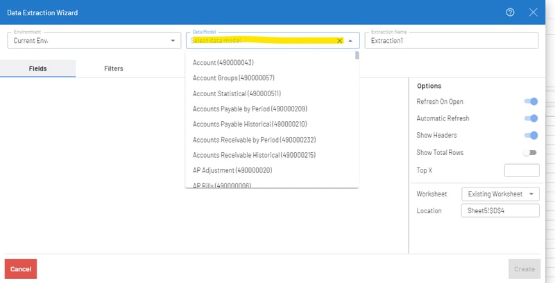The width and height of the screenshot is (555, 283).
Task: Switch to the Filters tab
Action: [x=114, y=69]
